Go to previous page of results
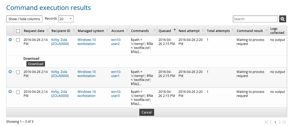The width and height of the screenshot is (291, 126). tap(271, 122)
